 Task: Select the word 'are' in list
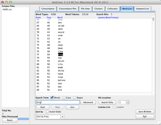60,23
